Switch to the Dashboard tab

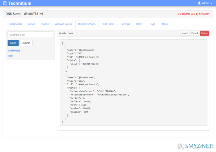[15, 24]
